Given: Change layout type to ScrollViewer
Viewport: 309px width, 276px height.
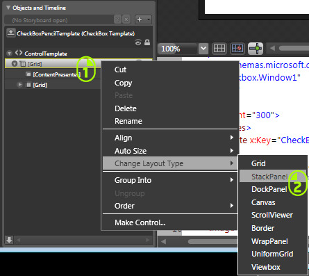Looking at the screenshot, I should click(x=272, y=215).
